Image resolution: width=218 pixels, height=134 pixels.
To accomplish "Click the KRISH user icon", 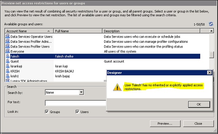I will (x=8, y=71).
